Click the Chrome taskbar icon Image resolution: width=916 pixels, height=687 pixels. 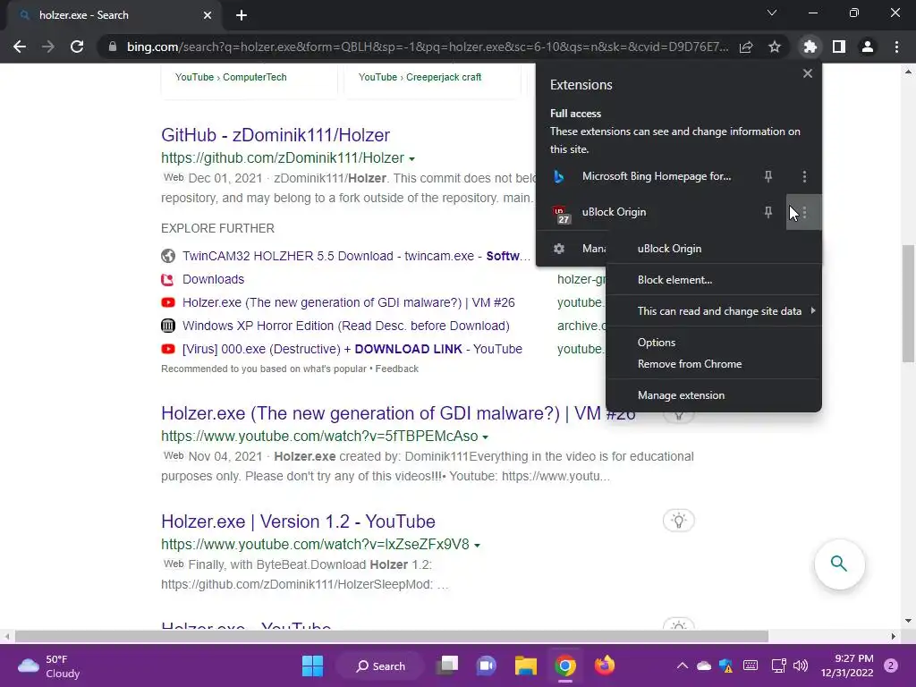pyautogui.click(x=565, y=666)
